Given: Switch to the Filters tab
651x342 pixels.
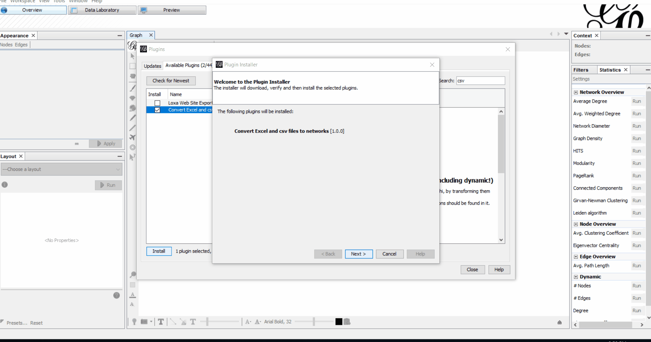Looking at the screenshot, I should click(x=581, y=70).
